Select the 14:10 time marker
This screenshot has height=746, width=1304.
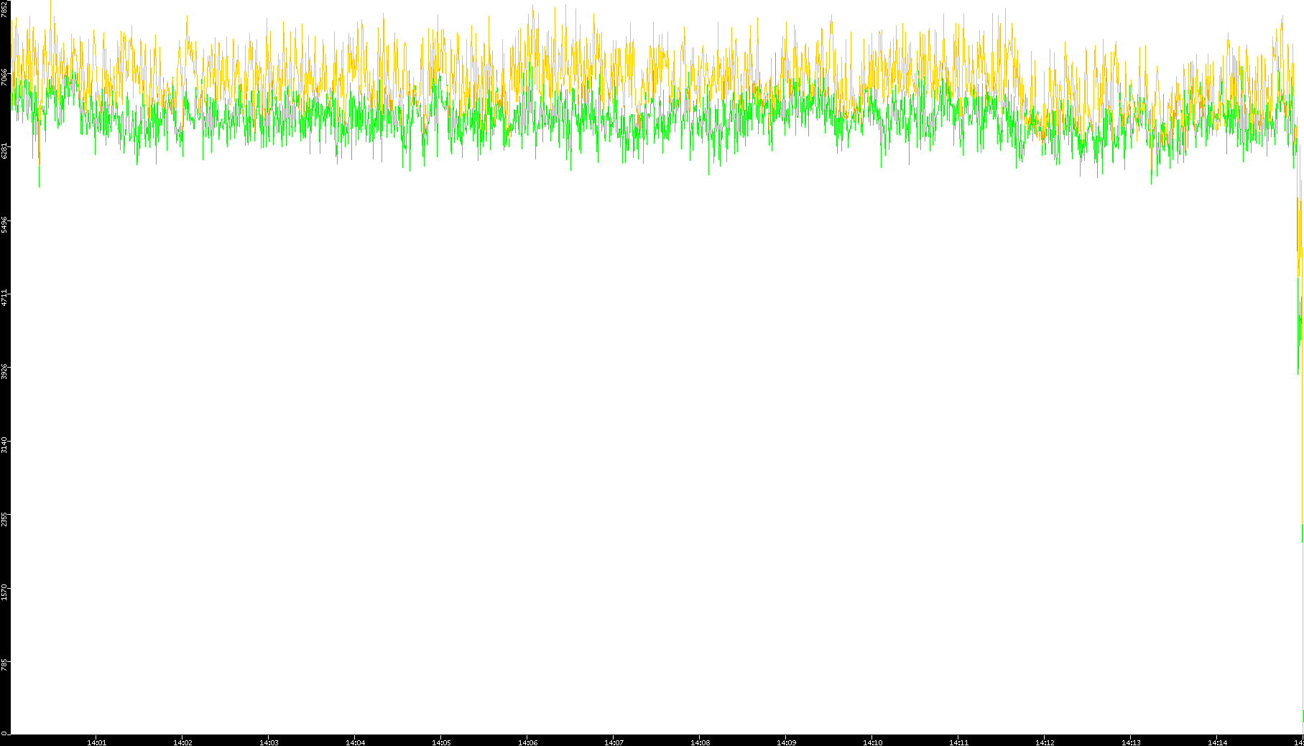(x=872, y=742)
